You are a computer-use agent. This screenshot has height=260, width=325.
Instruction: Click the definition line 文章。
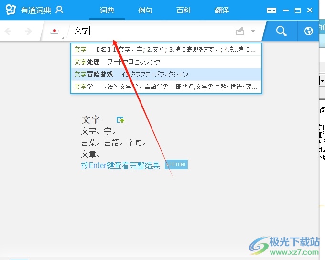coord(91,154)
